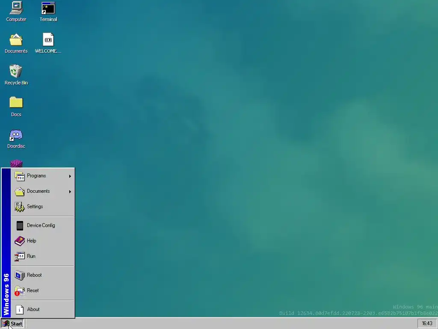Image resolution: width=438 pixels, height=329 pixels.
Task: Select Reset label in the Start menu
Action: click(33, 290)
